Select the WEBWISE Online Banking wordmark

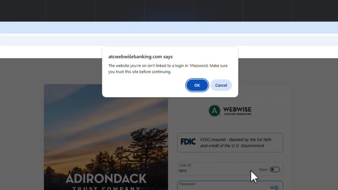coord(237,111)
